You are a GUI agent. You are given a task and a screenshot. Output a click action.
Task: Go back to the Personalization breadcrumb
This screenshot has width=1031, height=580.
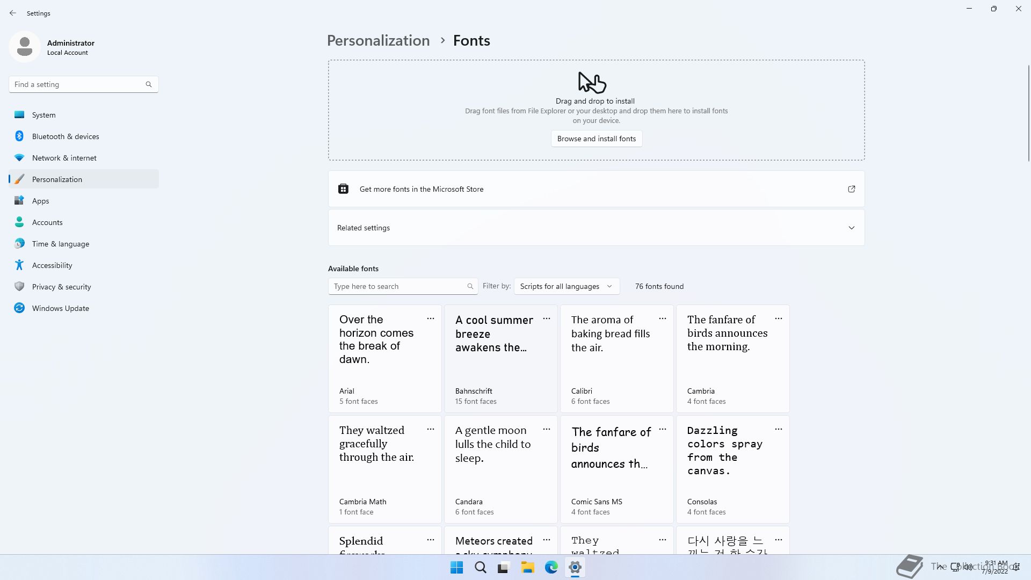click(379, 41)
